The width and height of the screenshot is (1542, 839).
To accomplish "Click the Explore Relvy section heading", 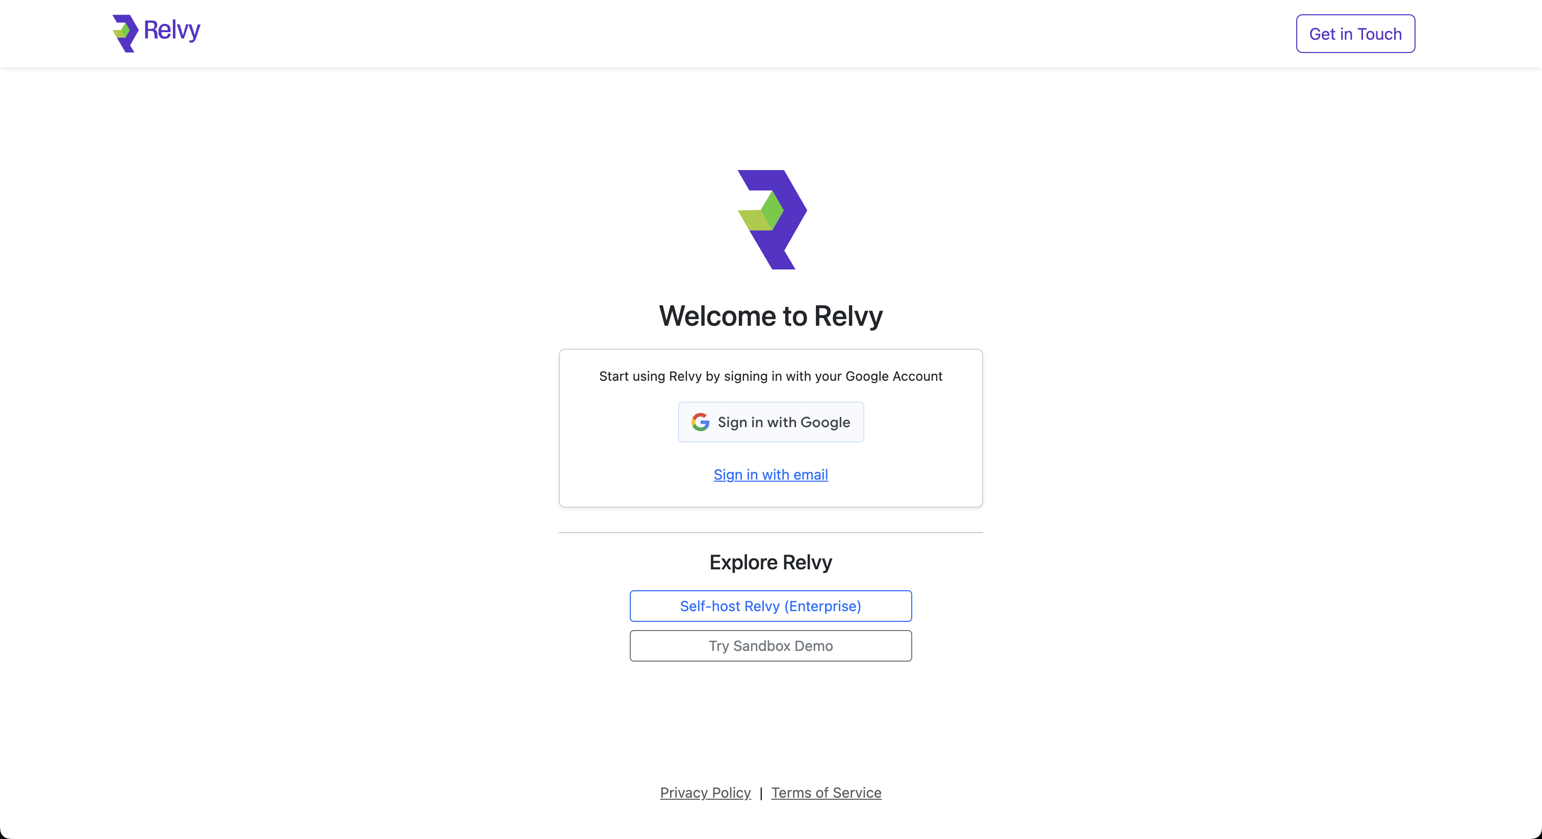I will tap(770, 562).
